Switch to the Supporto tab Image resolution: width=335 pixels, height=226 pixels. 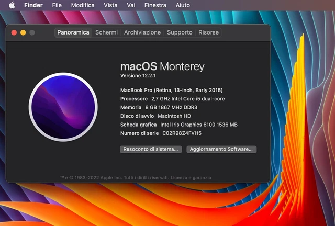tap(180, 32)
